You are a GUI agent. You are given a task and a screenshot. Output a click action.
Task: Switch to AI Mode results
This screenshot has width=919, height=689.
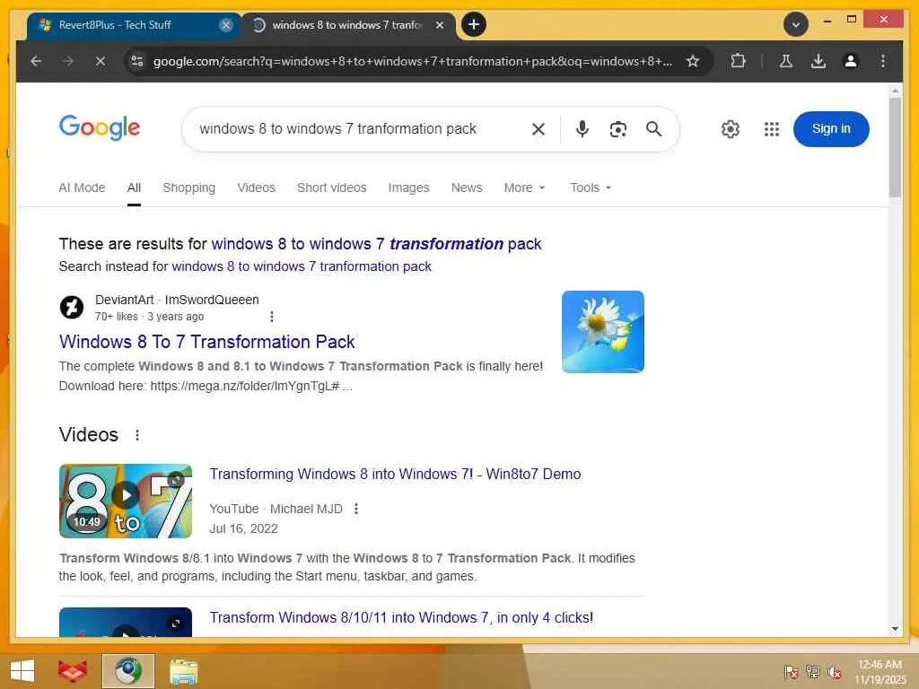pyautogui.click(x=82, y=188)
